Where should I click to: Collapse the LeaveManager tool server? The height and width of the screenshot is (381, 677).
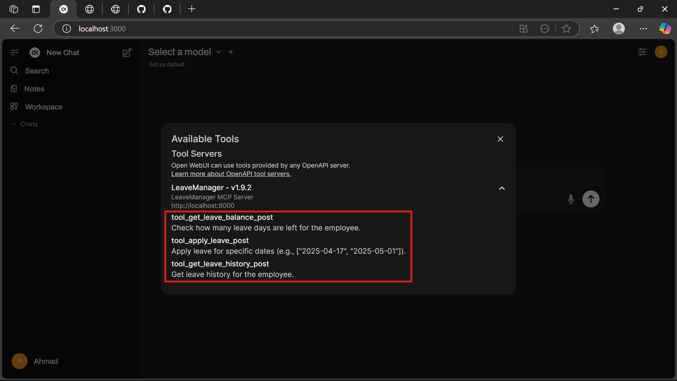pos(502,188)
